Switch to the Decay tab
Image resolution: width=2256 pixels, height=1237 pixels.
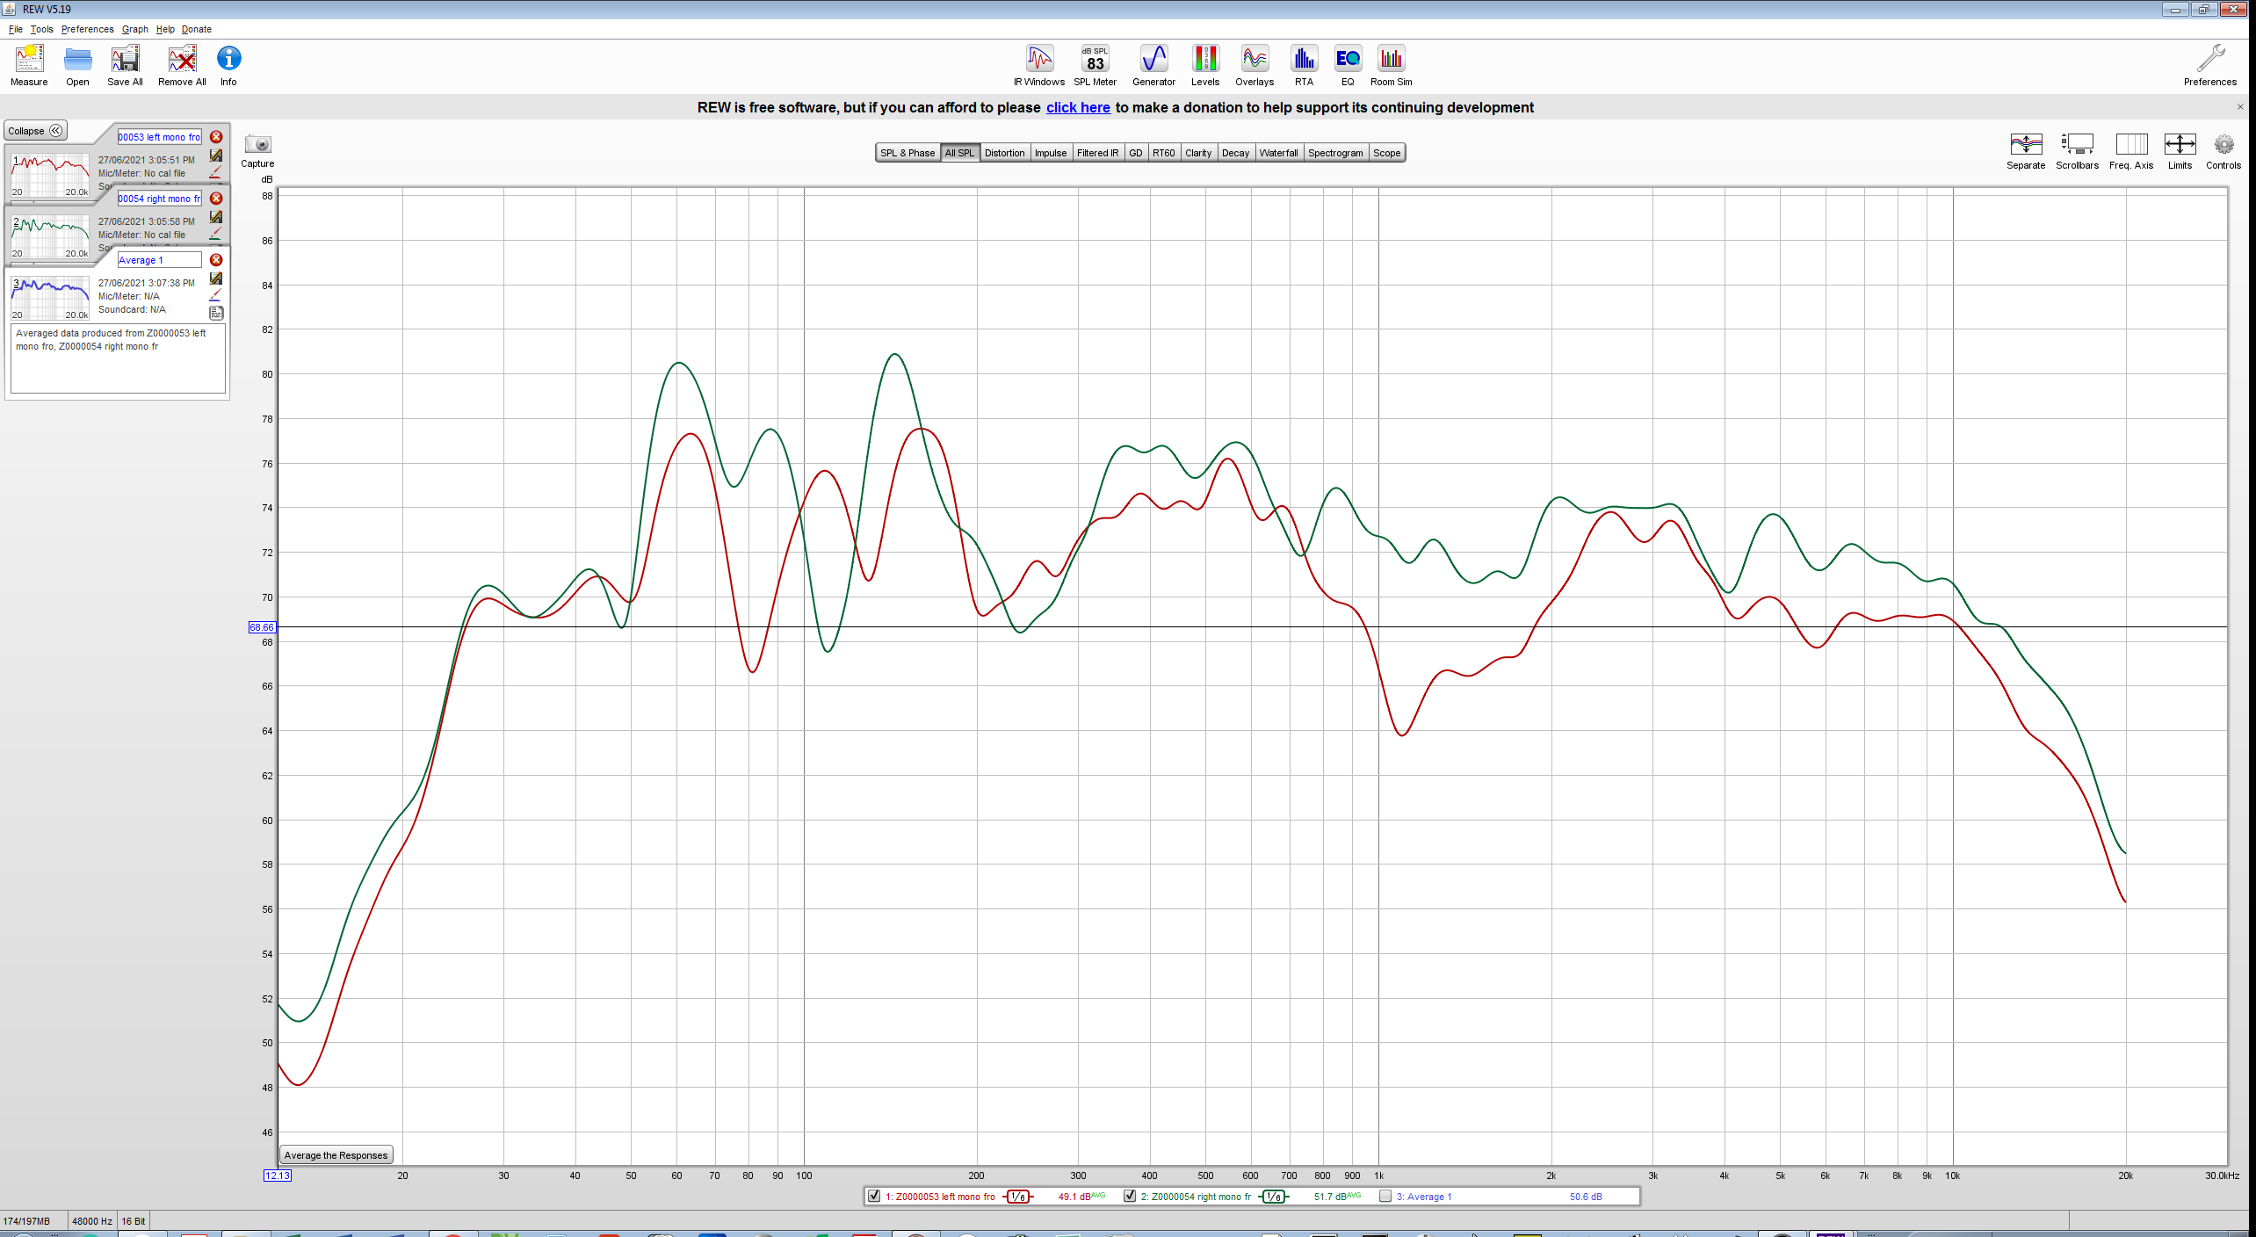click(x=1235, y=153)
